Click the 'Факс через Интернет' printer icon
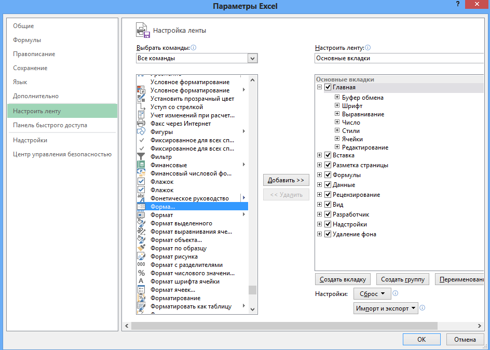The image size is (490, 350). pos(141,124)
